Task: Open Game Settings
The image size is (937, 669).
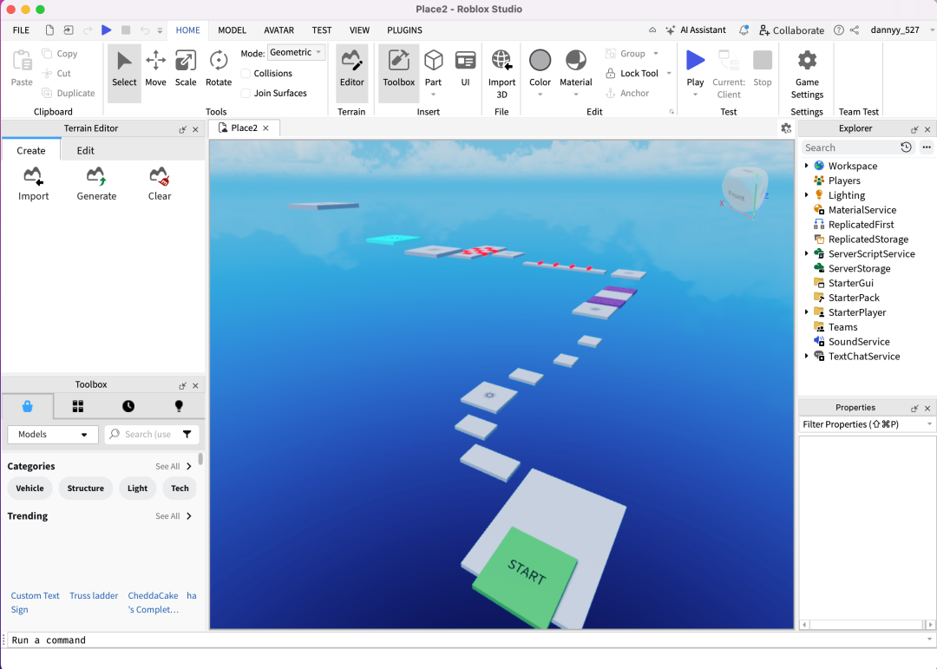Action: pos(807,74)
